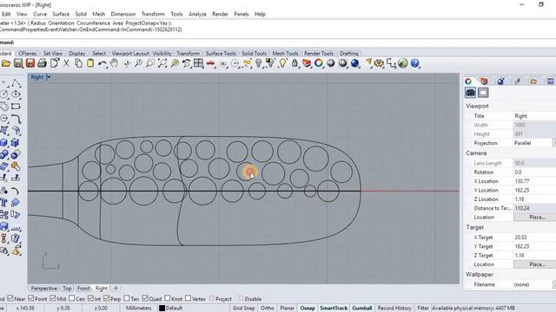Select the Polyline tool in sidebar
The width and height of the screenshot is (556, 312).
[x=16, y=83]
